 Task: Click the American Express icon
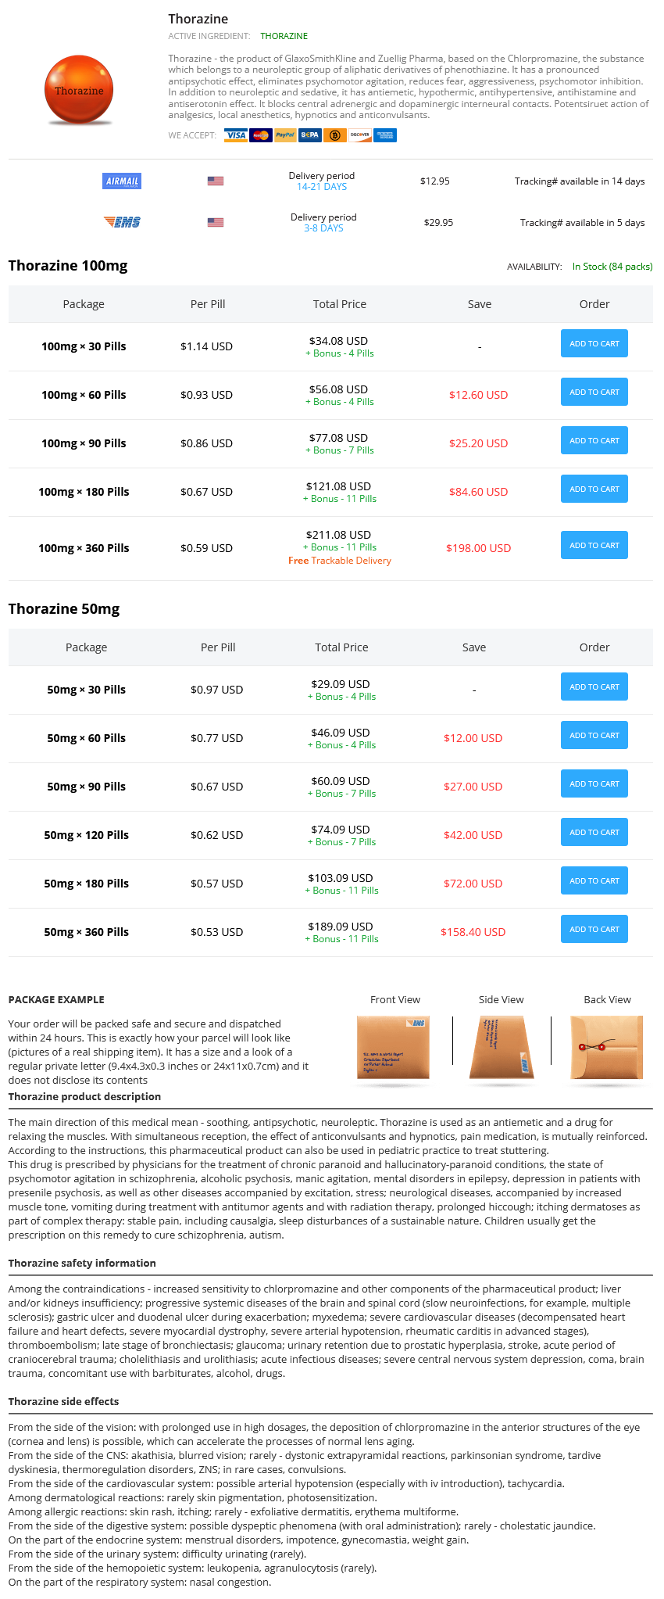pyautogui.click(x=385, y=135)
